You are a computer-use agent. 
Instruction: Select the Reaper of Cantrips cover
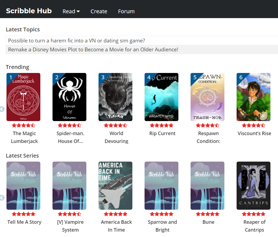pos(253,186)
